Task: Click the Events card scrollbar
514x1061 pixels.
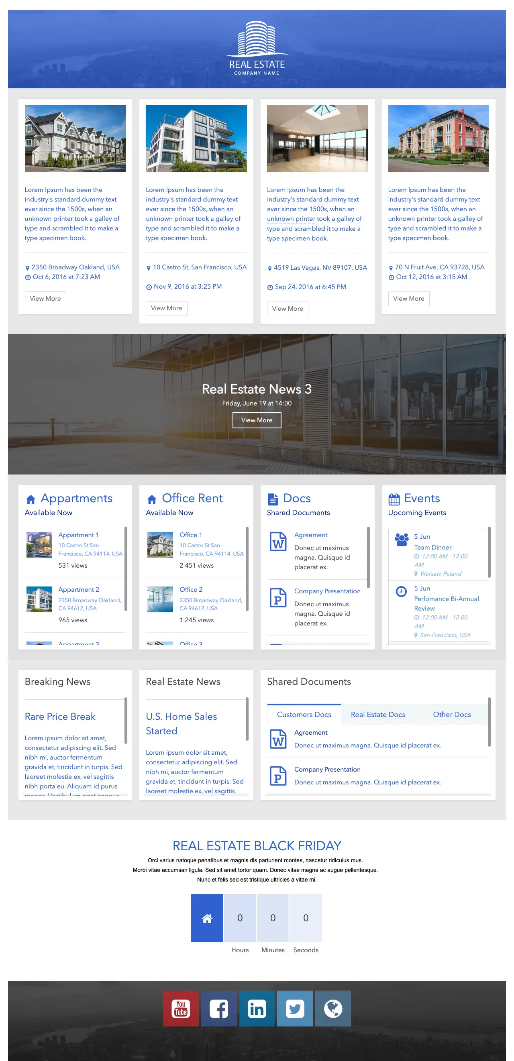Action: coord(489,552)
